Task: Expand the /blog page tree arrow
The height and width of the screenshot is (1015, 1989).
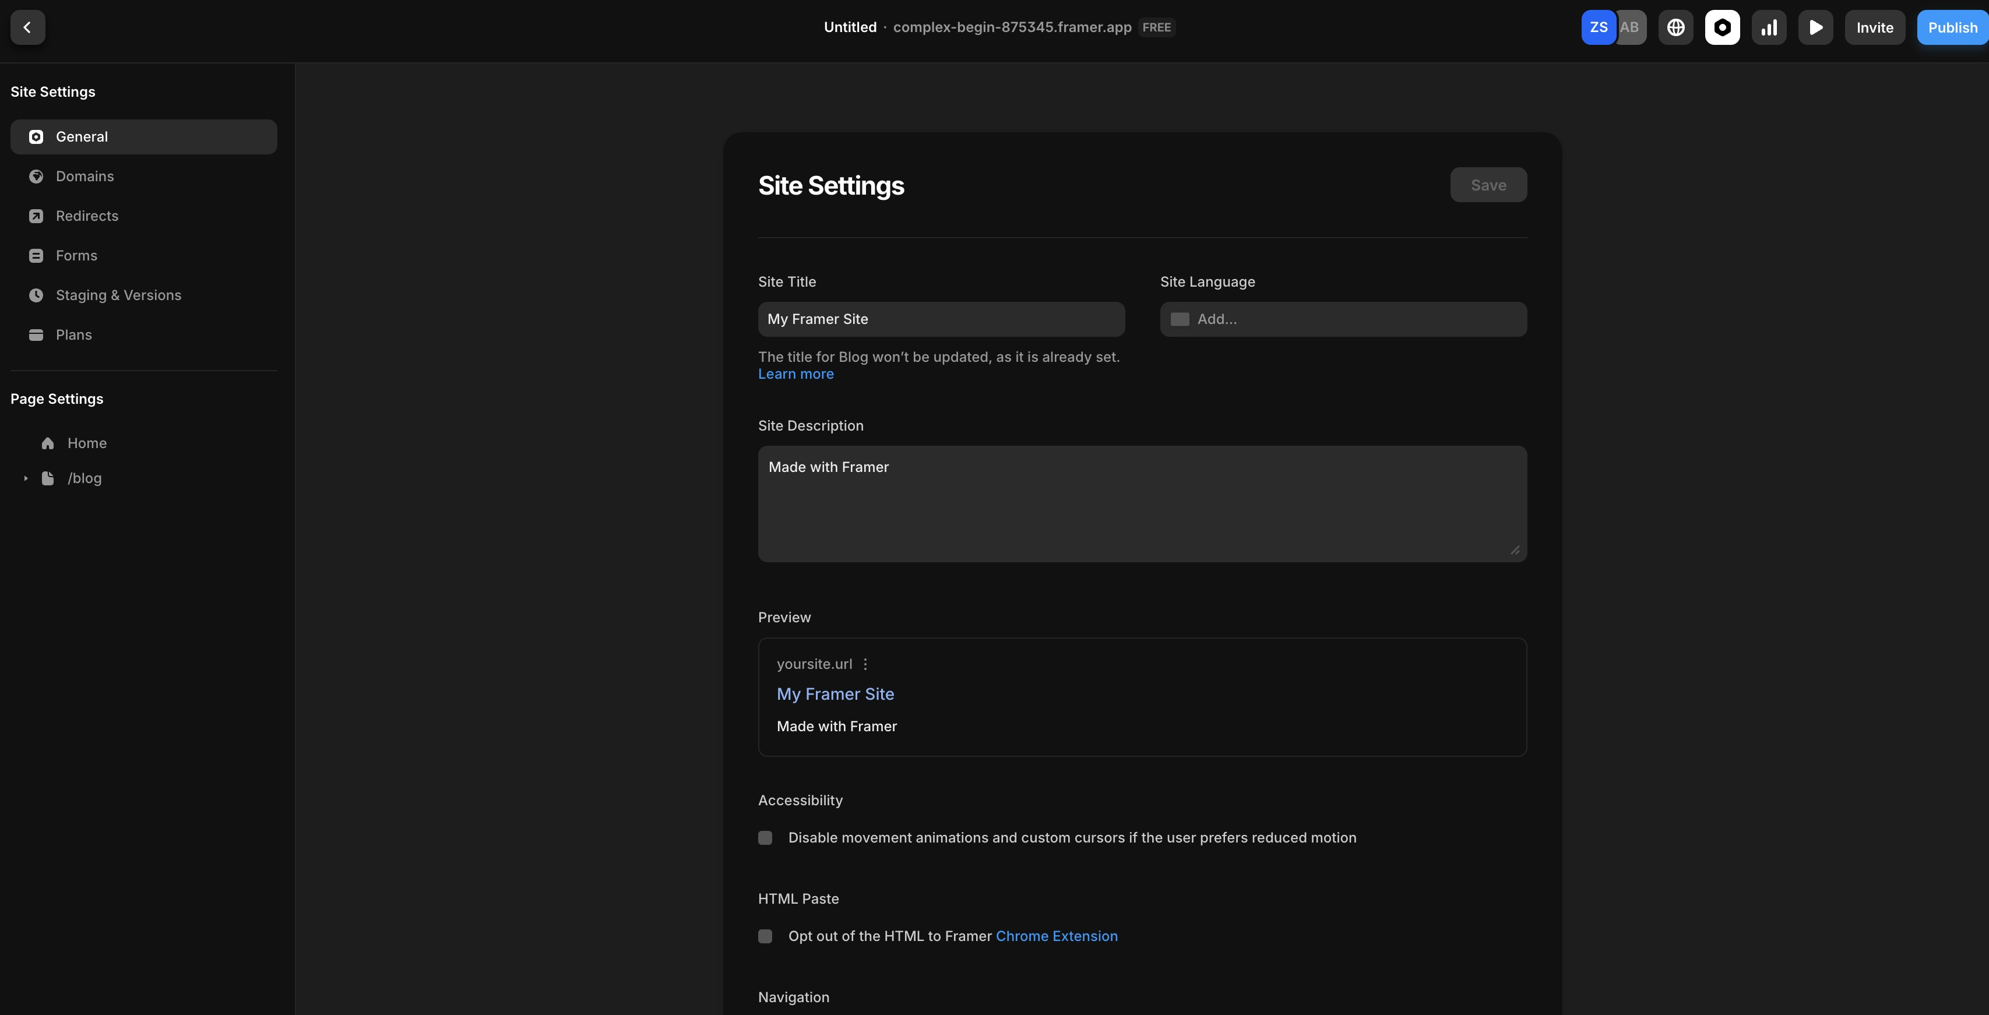Action: click(x=26, y=478)
